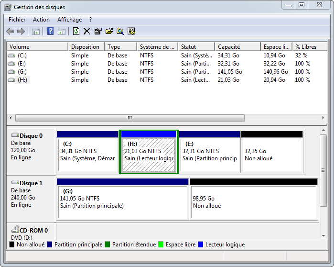Image resolution: width=334 pixels, height=267 pixels.
Task: Sort by the Type column header
Action: pos(120,47)
